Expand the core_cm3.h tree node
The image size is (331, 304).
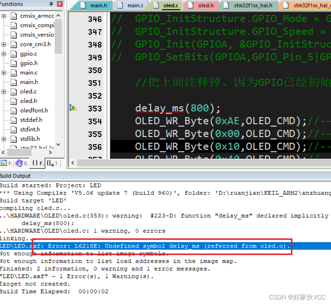pos(4,44)
